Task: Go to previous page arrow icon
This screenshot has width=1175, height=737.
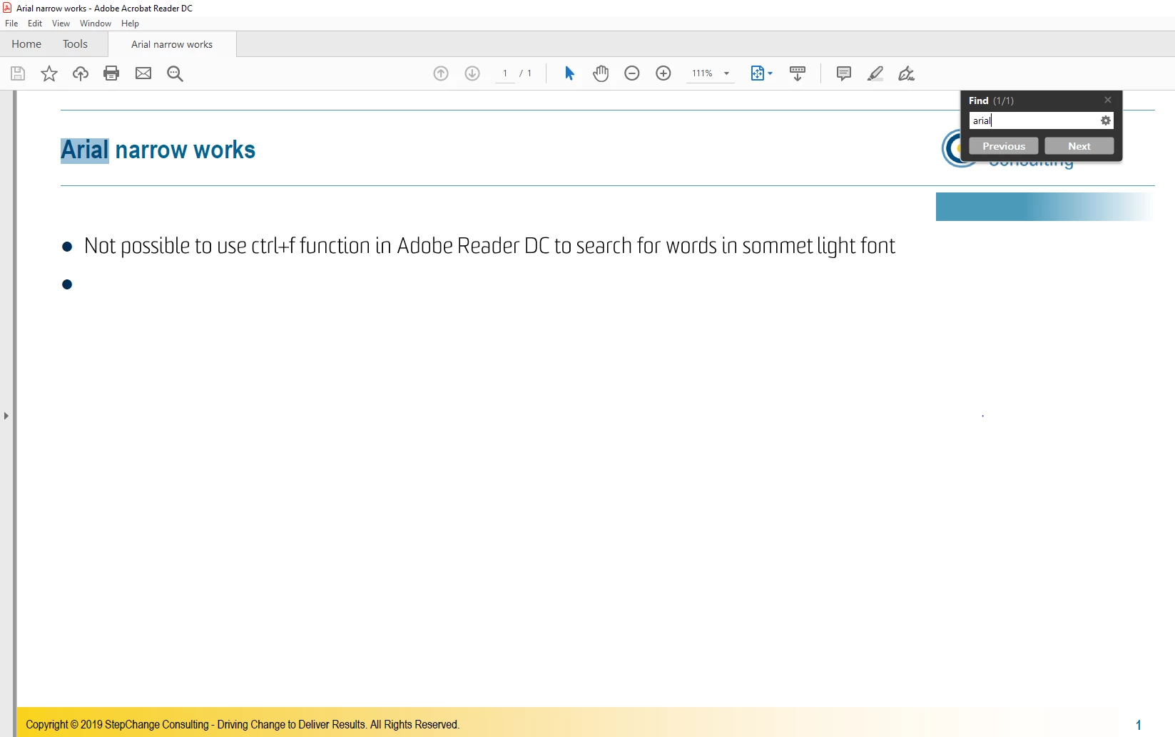Action: click(441, 73)
